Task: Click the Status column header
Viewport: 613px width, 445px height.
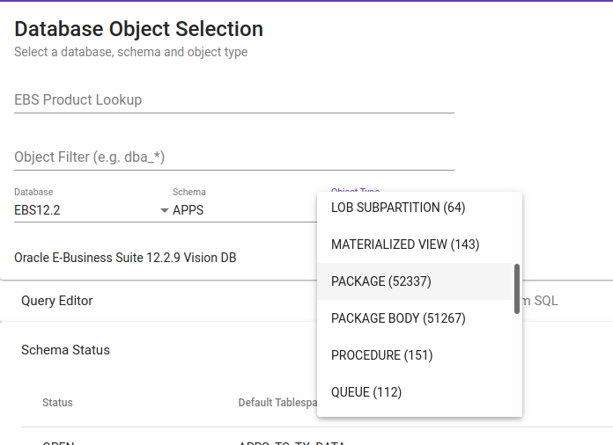Action: coord(57,403)
